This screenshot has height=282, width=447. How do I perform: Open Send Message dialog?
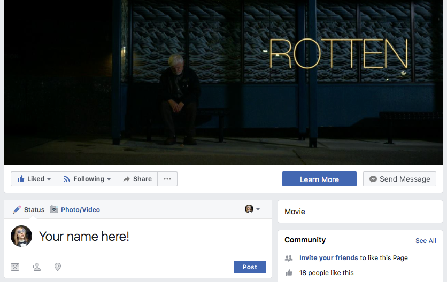point(399,179)
